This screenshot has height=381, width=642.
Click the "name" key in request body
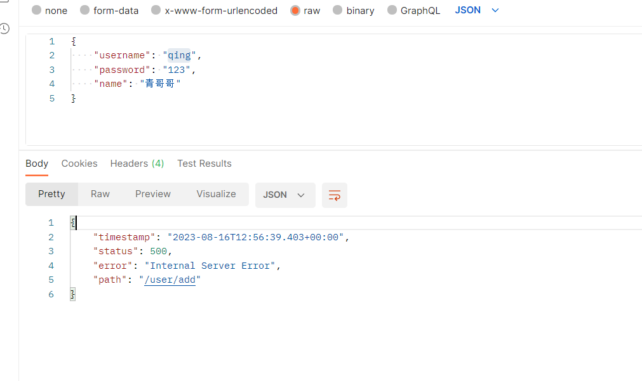(x=110, y=84)
